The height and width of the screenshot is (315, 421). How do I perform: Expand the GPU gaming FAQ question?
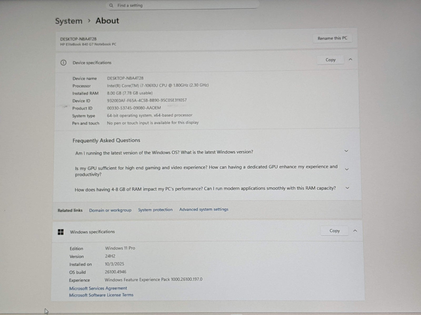pos(347,169)
